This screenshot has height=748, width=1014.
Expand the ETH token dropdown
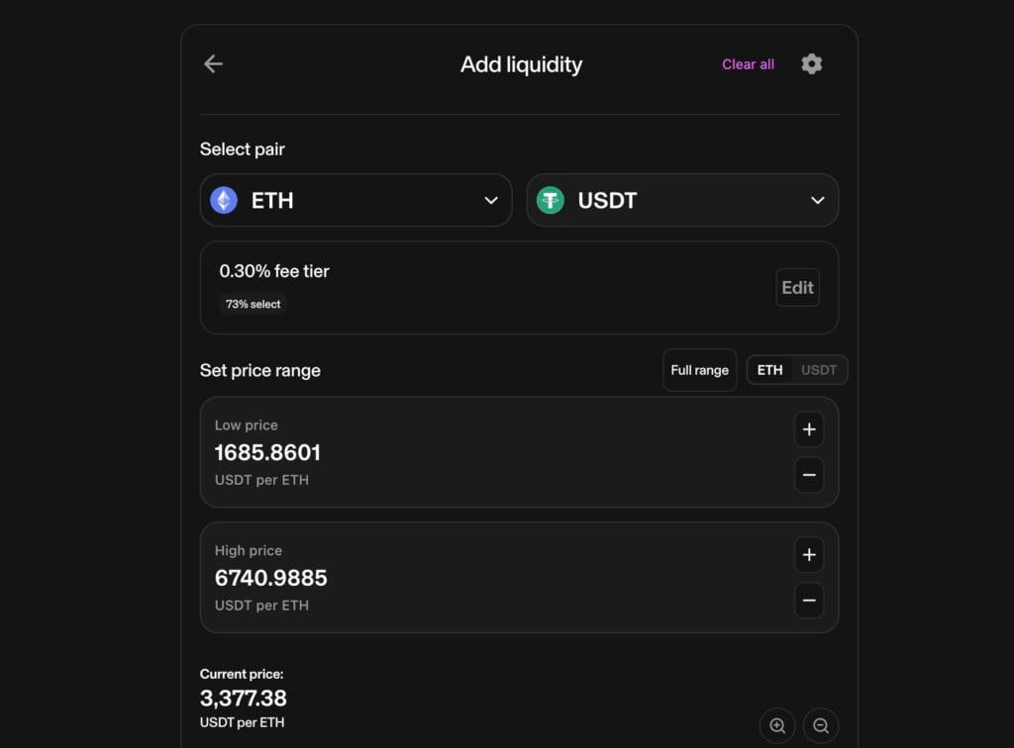356,200
